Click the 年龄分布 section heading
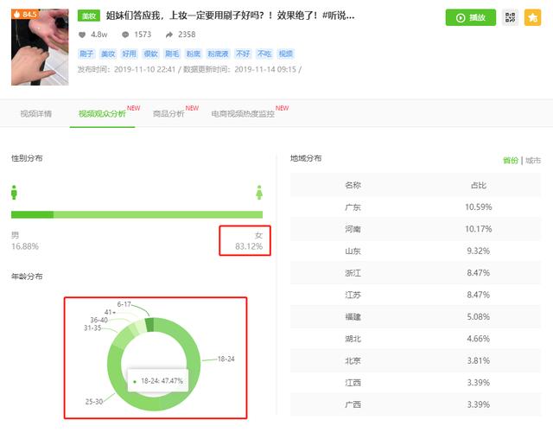 (x=27, y=277)
